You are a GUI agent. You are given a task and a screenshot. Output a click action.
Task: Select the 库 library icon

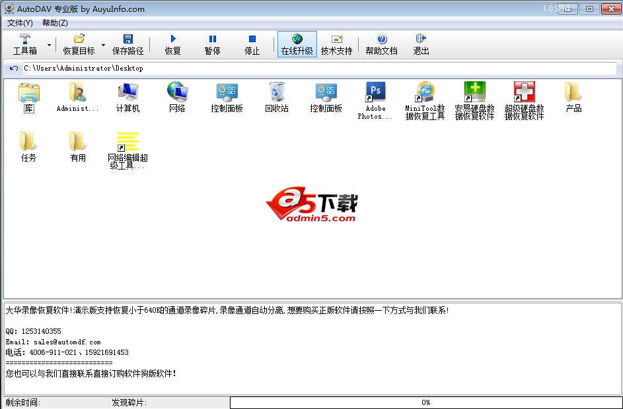click(28, 98)
